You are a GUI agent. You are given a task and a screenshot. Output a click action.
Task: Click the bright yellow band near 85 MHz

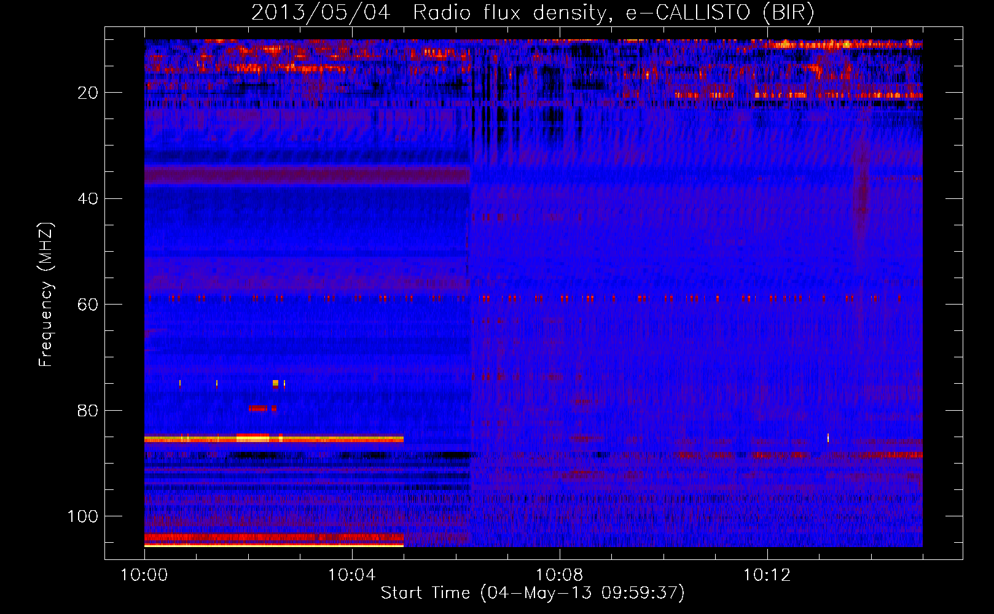coord(274,438)
